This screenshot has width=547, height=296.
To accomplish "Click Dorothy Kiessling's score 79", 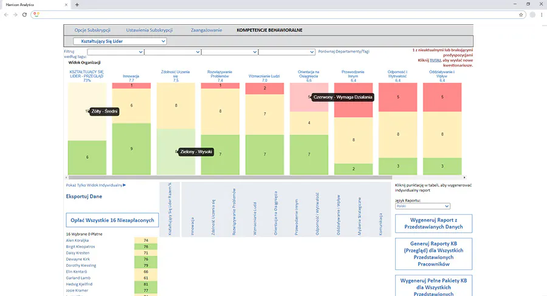I will [x=146, y=265].
